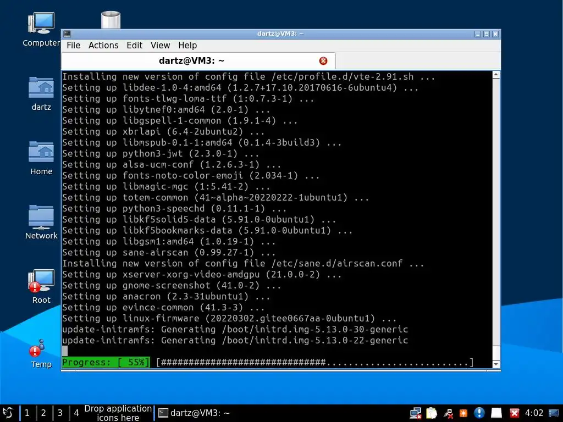Minimize the terminal window
The width and height of the screenshot is (563, 422).
[x=478, y=34]
